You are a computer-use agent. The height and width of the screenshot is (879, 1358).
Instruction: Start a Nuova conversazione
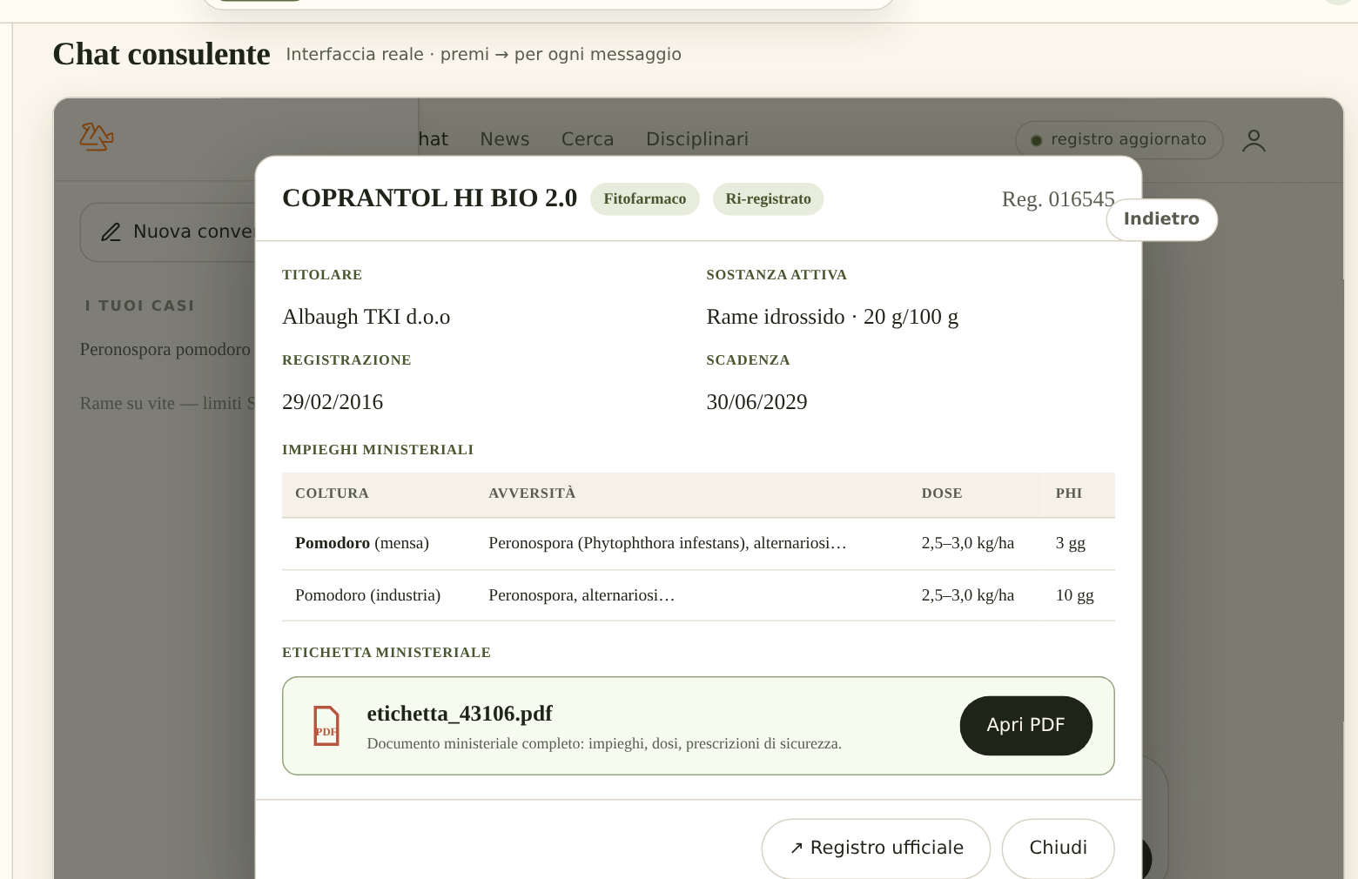[x=168, y=232]
